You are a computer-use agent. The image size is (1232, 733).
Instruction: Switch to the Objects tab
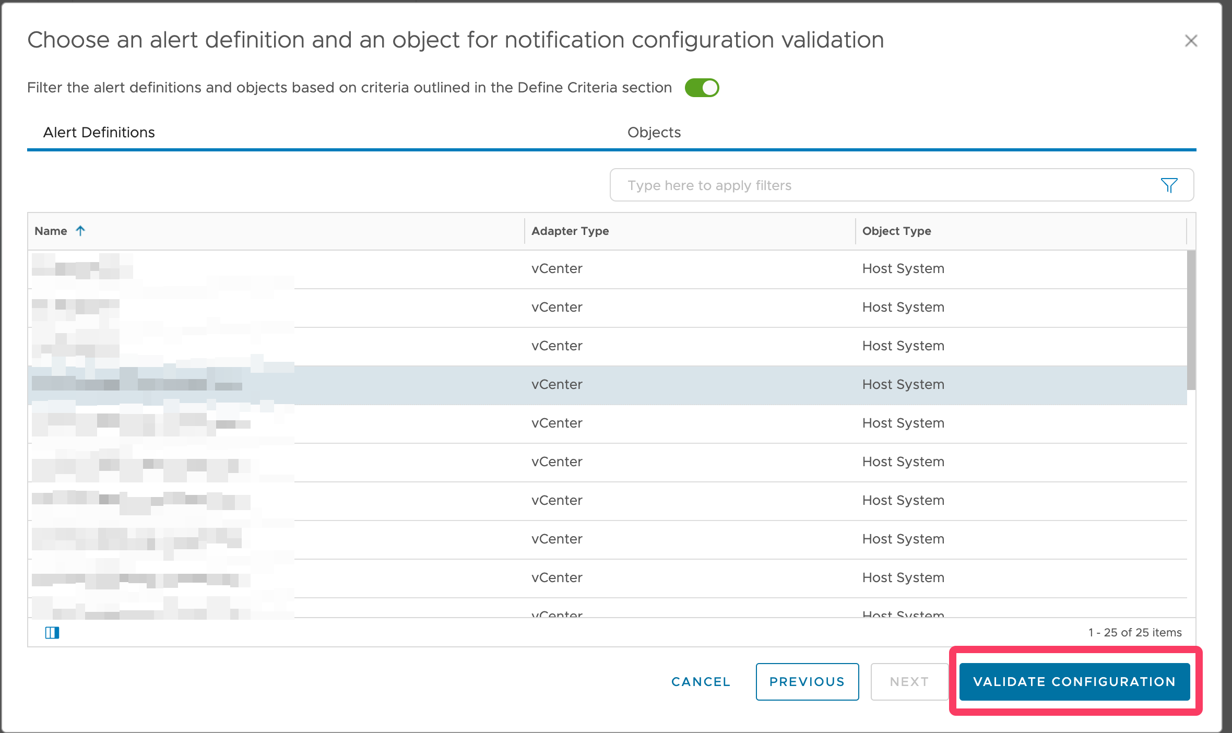tap(654, 132)
